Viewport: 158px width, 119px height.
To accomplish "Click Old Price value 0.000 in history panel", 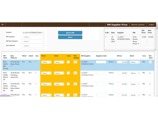I will point(144,37).
